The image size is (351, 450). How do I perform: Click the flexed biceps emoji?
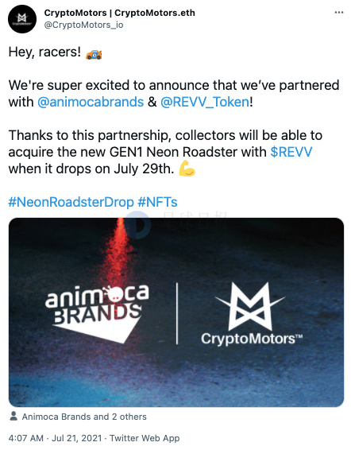[187, 169]
